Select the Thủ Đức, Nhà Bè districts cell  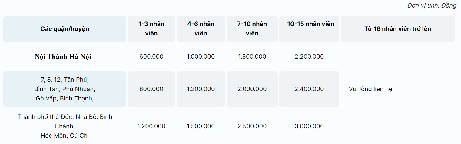click(x=65, y=126)
